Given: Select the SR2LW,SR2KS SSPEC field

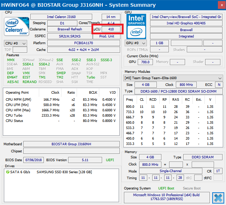Looking at the screenshot, I should tap(70, 36).
